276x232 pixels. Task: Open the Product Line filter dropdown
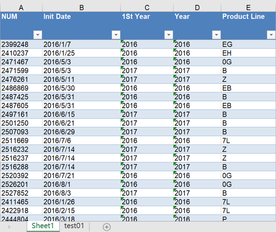point(271,35)
